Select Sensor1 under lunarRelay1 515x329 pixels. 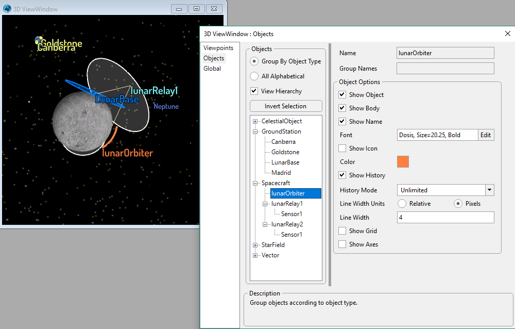pyautogui.click(x=291, y=214)
